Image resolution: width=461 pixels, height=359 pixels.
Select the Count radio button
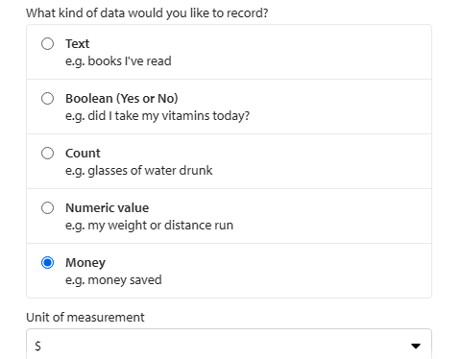[x=47, y=154]
